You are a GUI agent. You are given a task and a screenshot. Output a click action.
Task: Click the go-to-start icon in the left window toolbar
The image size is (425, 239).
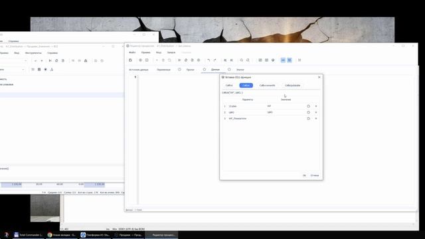[50, 60]
